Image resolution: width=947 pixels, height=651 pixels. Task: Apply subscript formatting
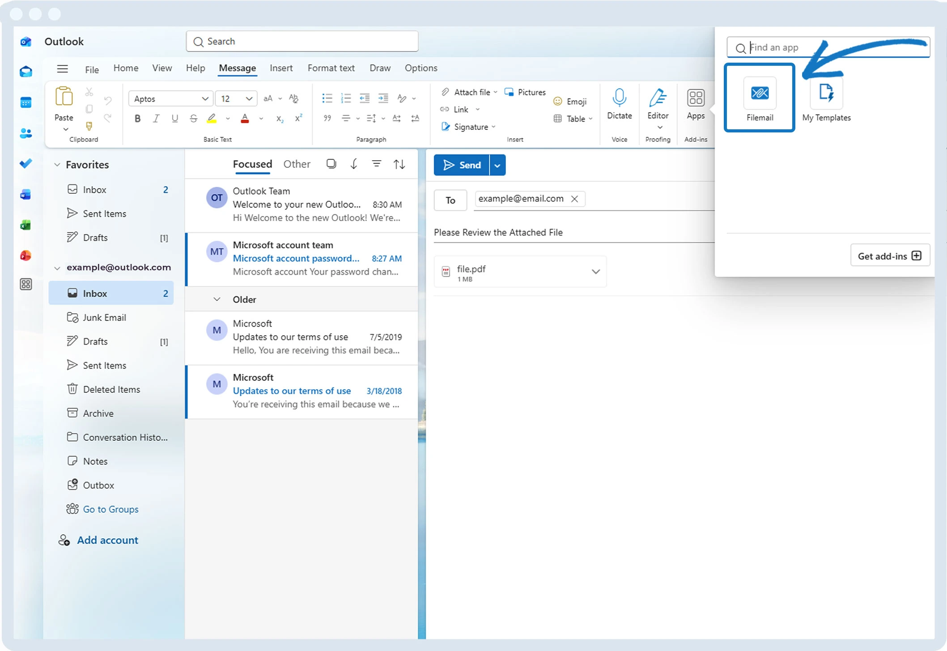pyautogui.click(x=280, y=119)
